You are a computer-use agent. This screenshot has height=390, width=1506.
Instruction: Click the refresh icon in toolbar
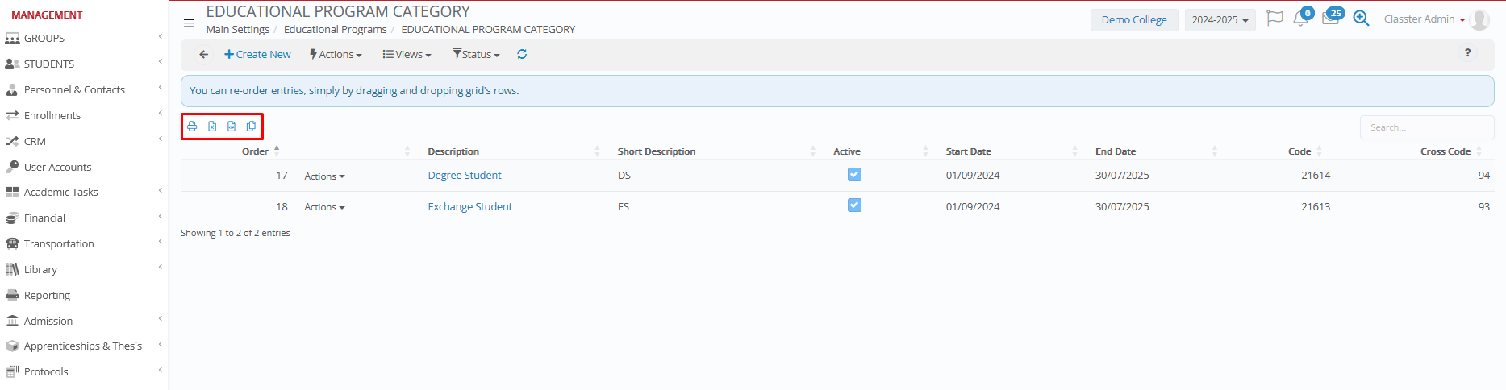pos(522,54)
